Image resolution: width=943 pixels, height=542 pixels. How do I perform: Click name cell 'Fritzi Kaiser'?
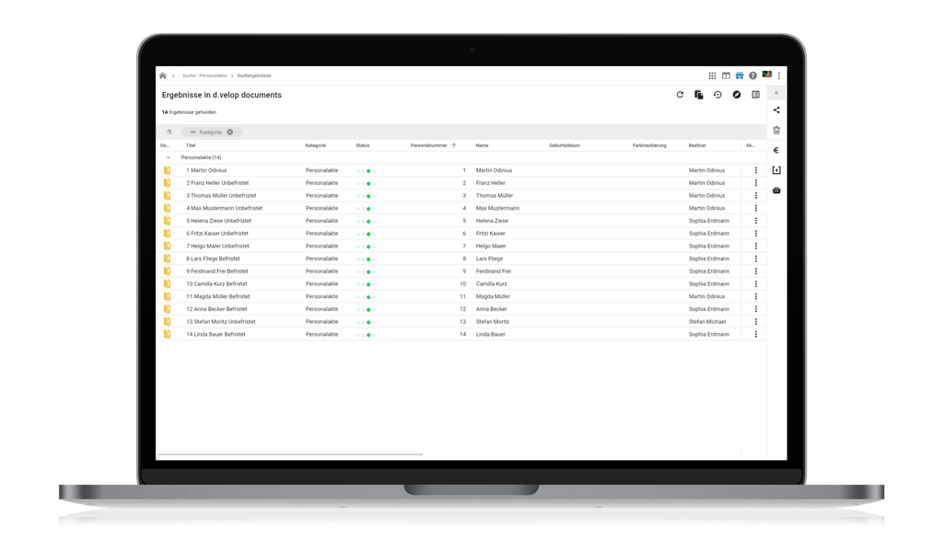pos(491,233)
